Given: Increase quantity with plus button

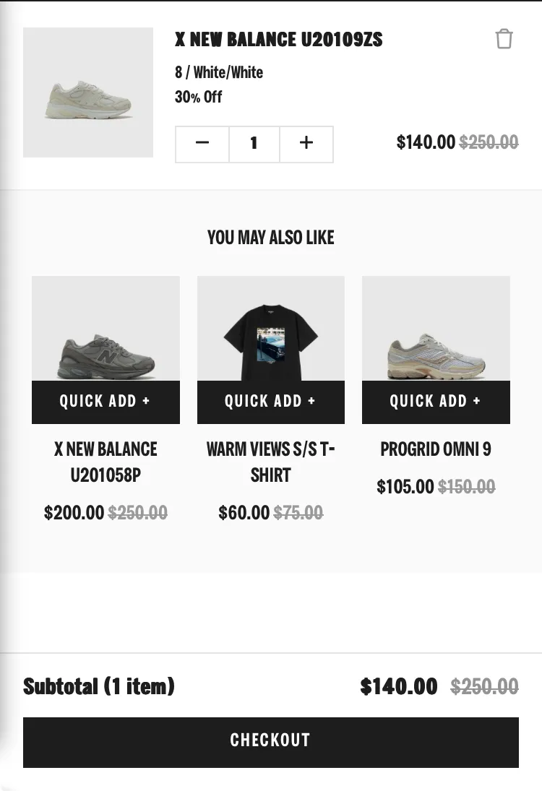Looking at the screenshot, I should point(306,144).
